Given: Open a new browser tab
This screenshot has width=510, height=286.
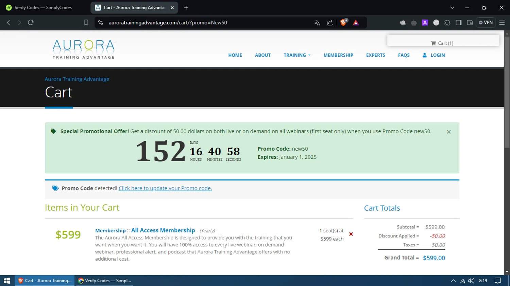Looking at the screenshot, I should [x=186, y=7].
